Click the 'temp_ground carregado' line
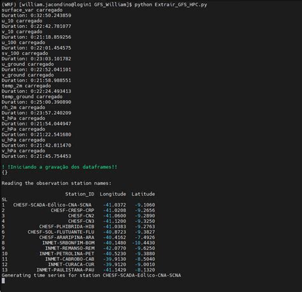This screenshot has width=302, height=292. [32, 97]
